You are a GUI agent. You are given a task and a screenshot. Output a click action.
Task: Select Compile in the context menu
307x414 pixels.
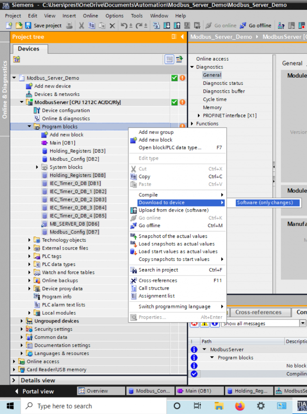(178, 194)
